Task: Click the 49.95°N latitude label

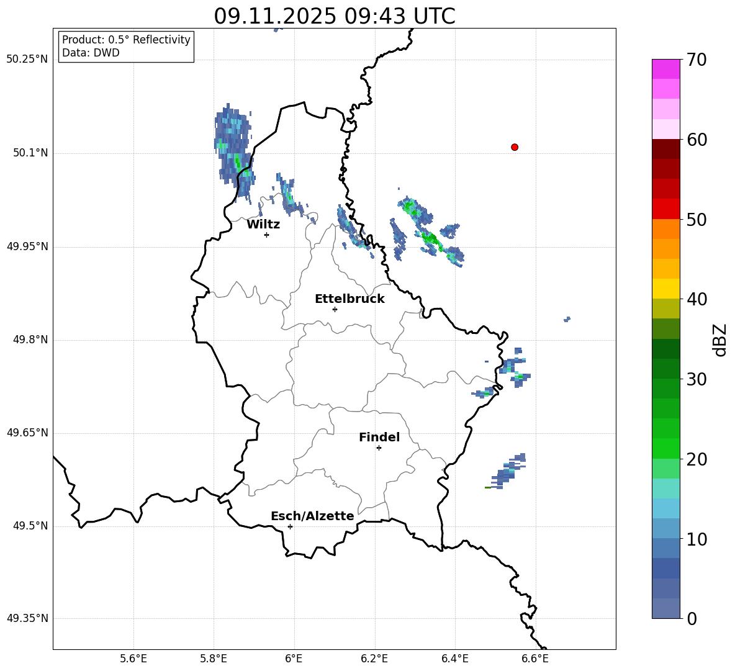Action: [x=27, y=246]
